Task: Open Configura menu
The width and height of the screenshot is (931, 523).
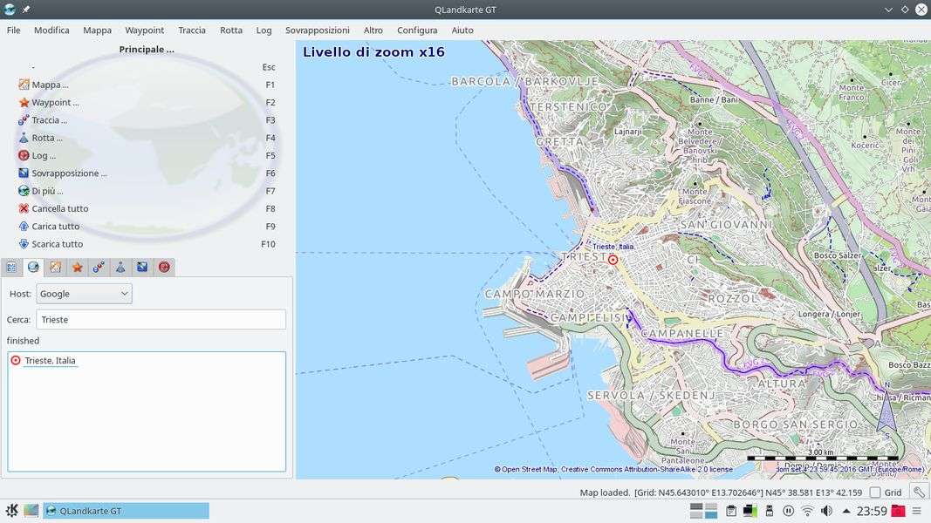Action: 417,30
